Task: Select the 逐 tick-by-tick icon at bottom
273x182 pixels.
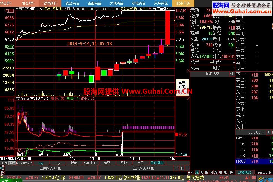Action: tap(197, 172)
